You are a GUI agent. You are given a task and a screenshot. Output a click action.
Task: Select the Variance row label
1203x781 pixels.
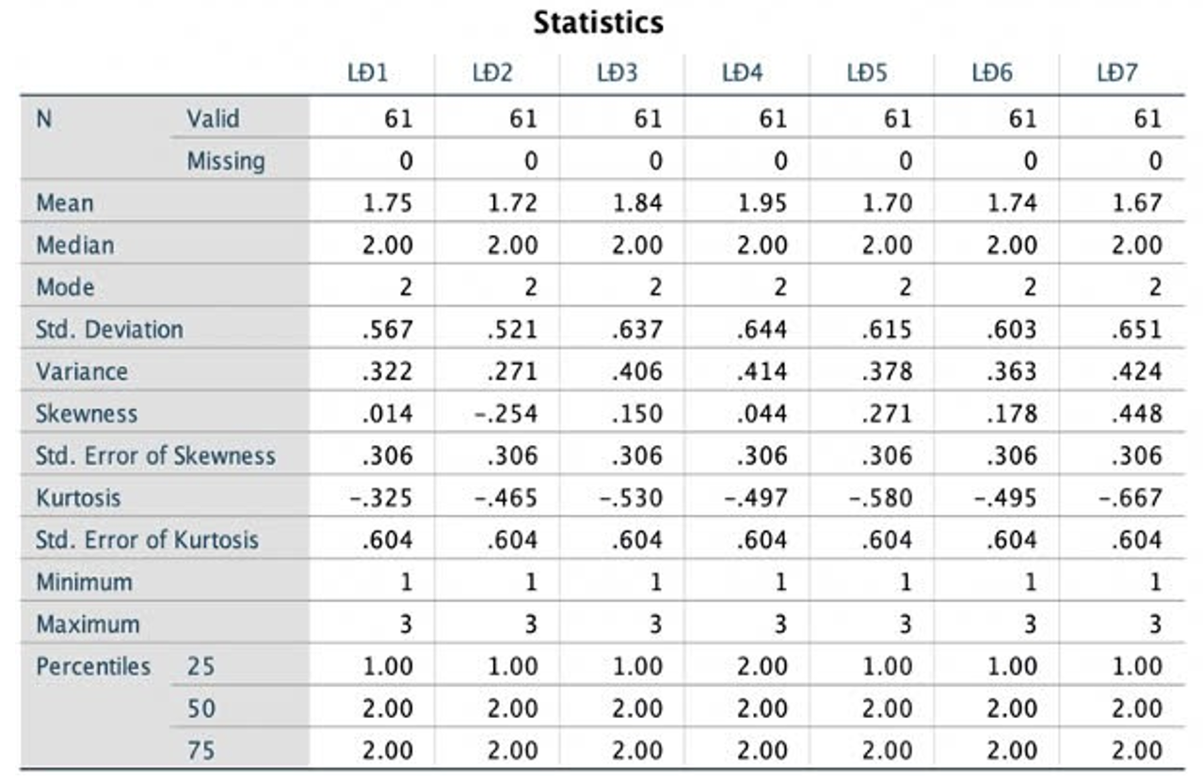(x=81, y=371)
